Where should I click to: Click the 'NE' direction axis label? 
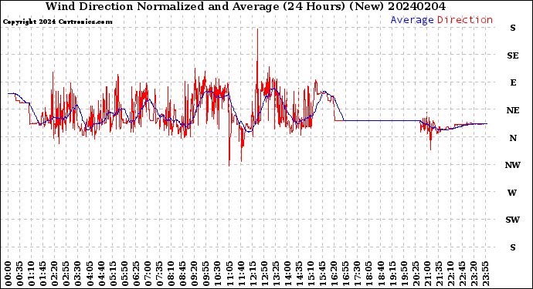[x=513, y=110]
